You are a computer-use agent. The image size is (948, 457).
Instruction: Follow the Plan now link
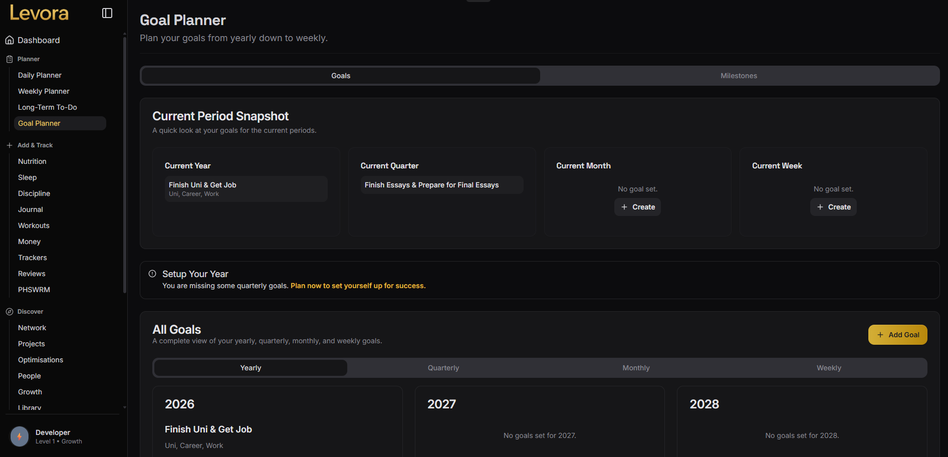point(357,286)
